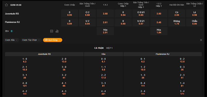Pick full-time draw Hòa at 2.91
This screenshot has width=207, height=97.
click(x=105, y=31)
